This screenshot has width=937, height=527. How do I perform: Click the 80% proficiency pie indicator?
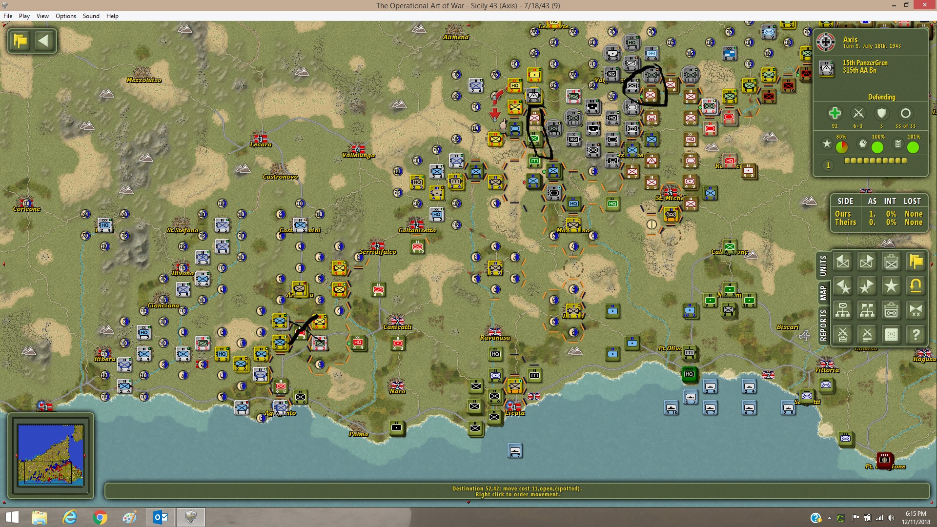click(x=841, y=147)
